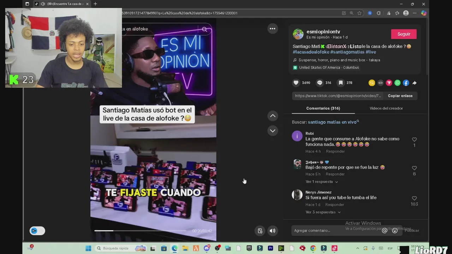
Task: Open a new browser tab
Action: click(95, 4)
